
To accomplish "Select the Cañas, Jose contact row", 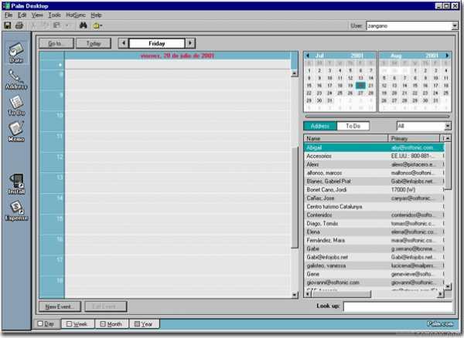I will (374, 198).
